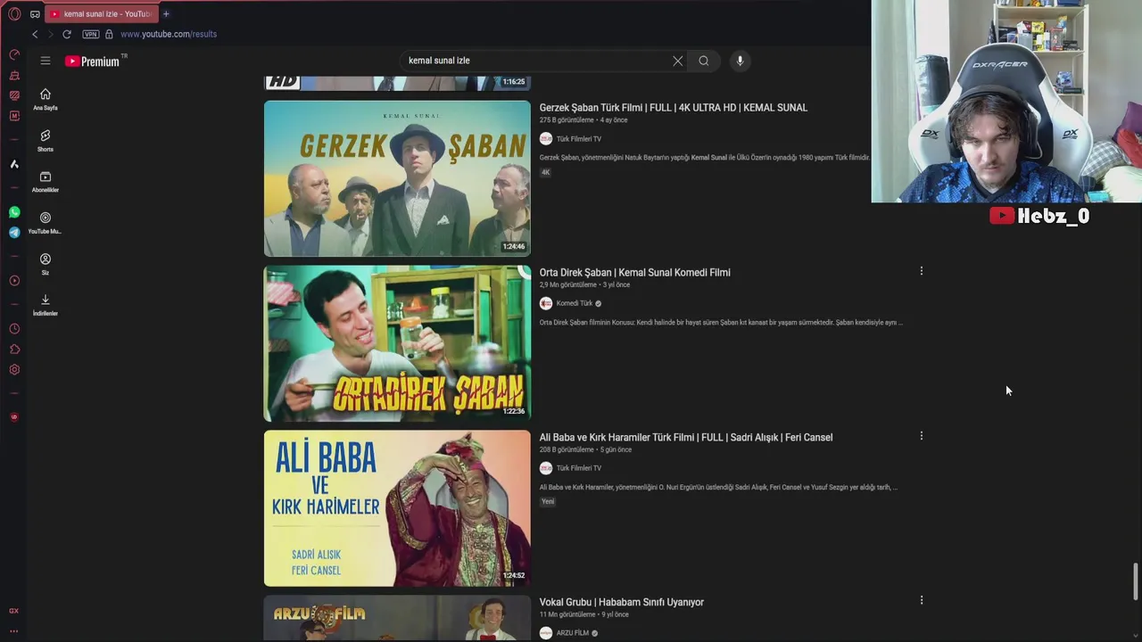
Task: Open Gerzek Şaban Türk Filmi title link
Action: (674, 108)
